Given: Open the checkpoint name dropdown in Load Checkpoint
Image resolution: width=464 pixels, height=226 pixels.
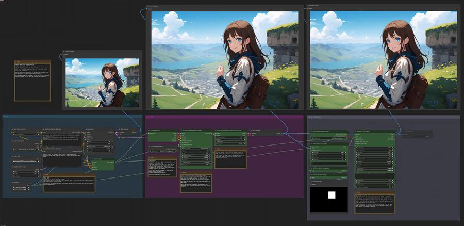Looking at the screenshot, I should [x=25, y=149].
